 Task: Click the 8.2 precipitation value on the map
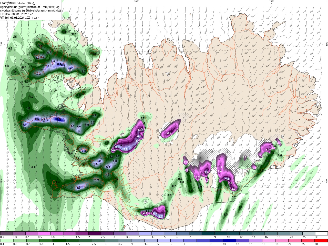(99, 161)
